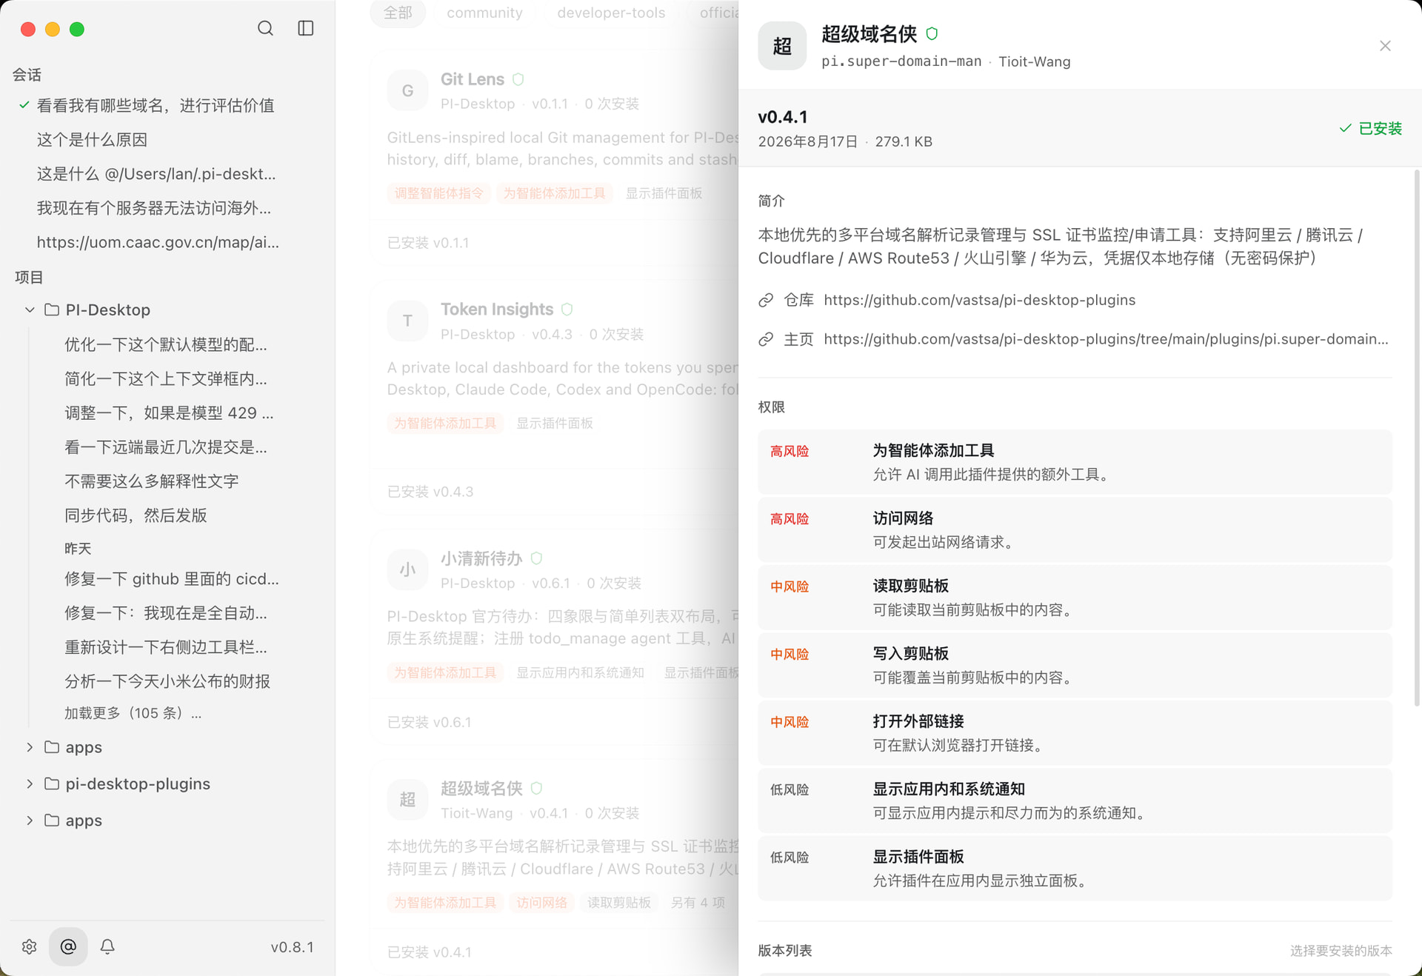Click the 显示插件面板 permission row
The image size is (1422, 976).
pos(1075,868)
